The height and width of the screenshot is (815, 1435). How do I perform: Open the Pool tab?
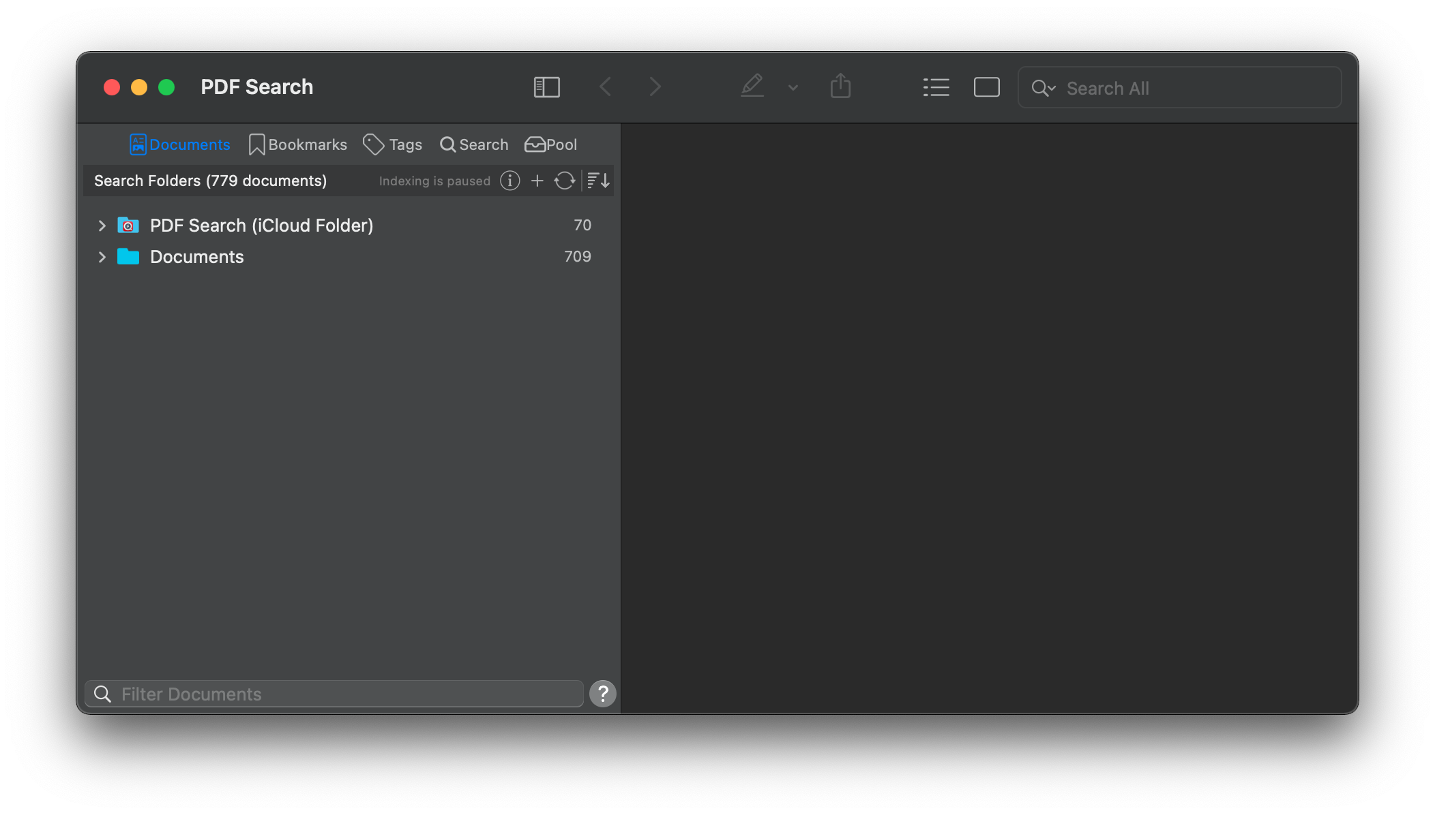pos(550,144)
